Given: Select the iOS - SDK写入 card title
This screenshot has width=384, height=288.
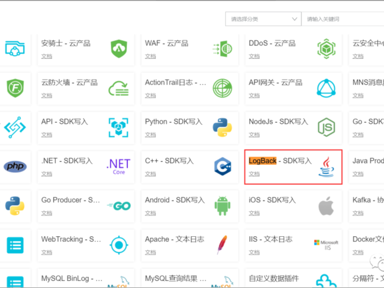Looking at the screenshot, I should [x=272, y=200].
